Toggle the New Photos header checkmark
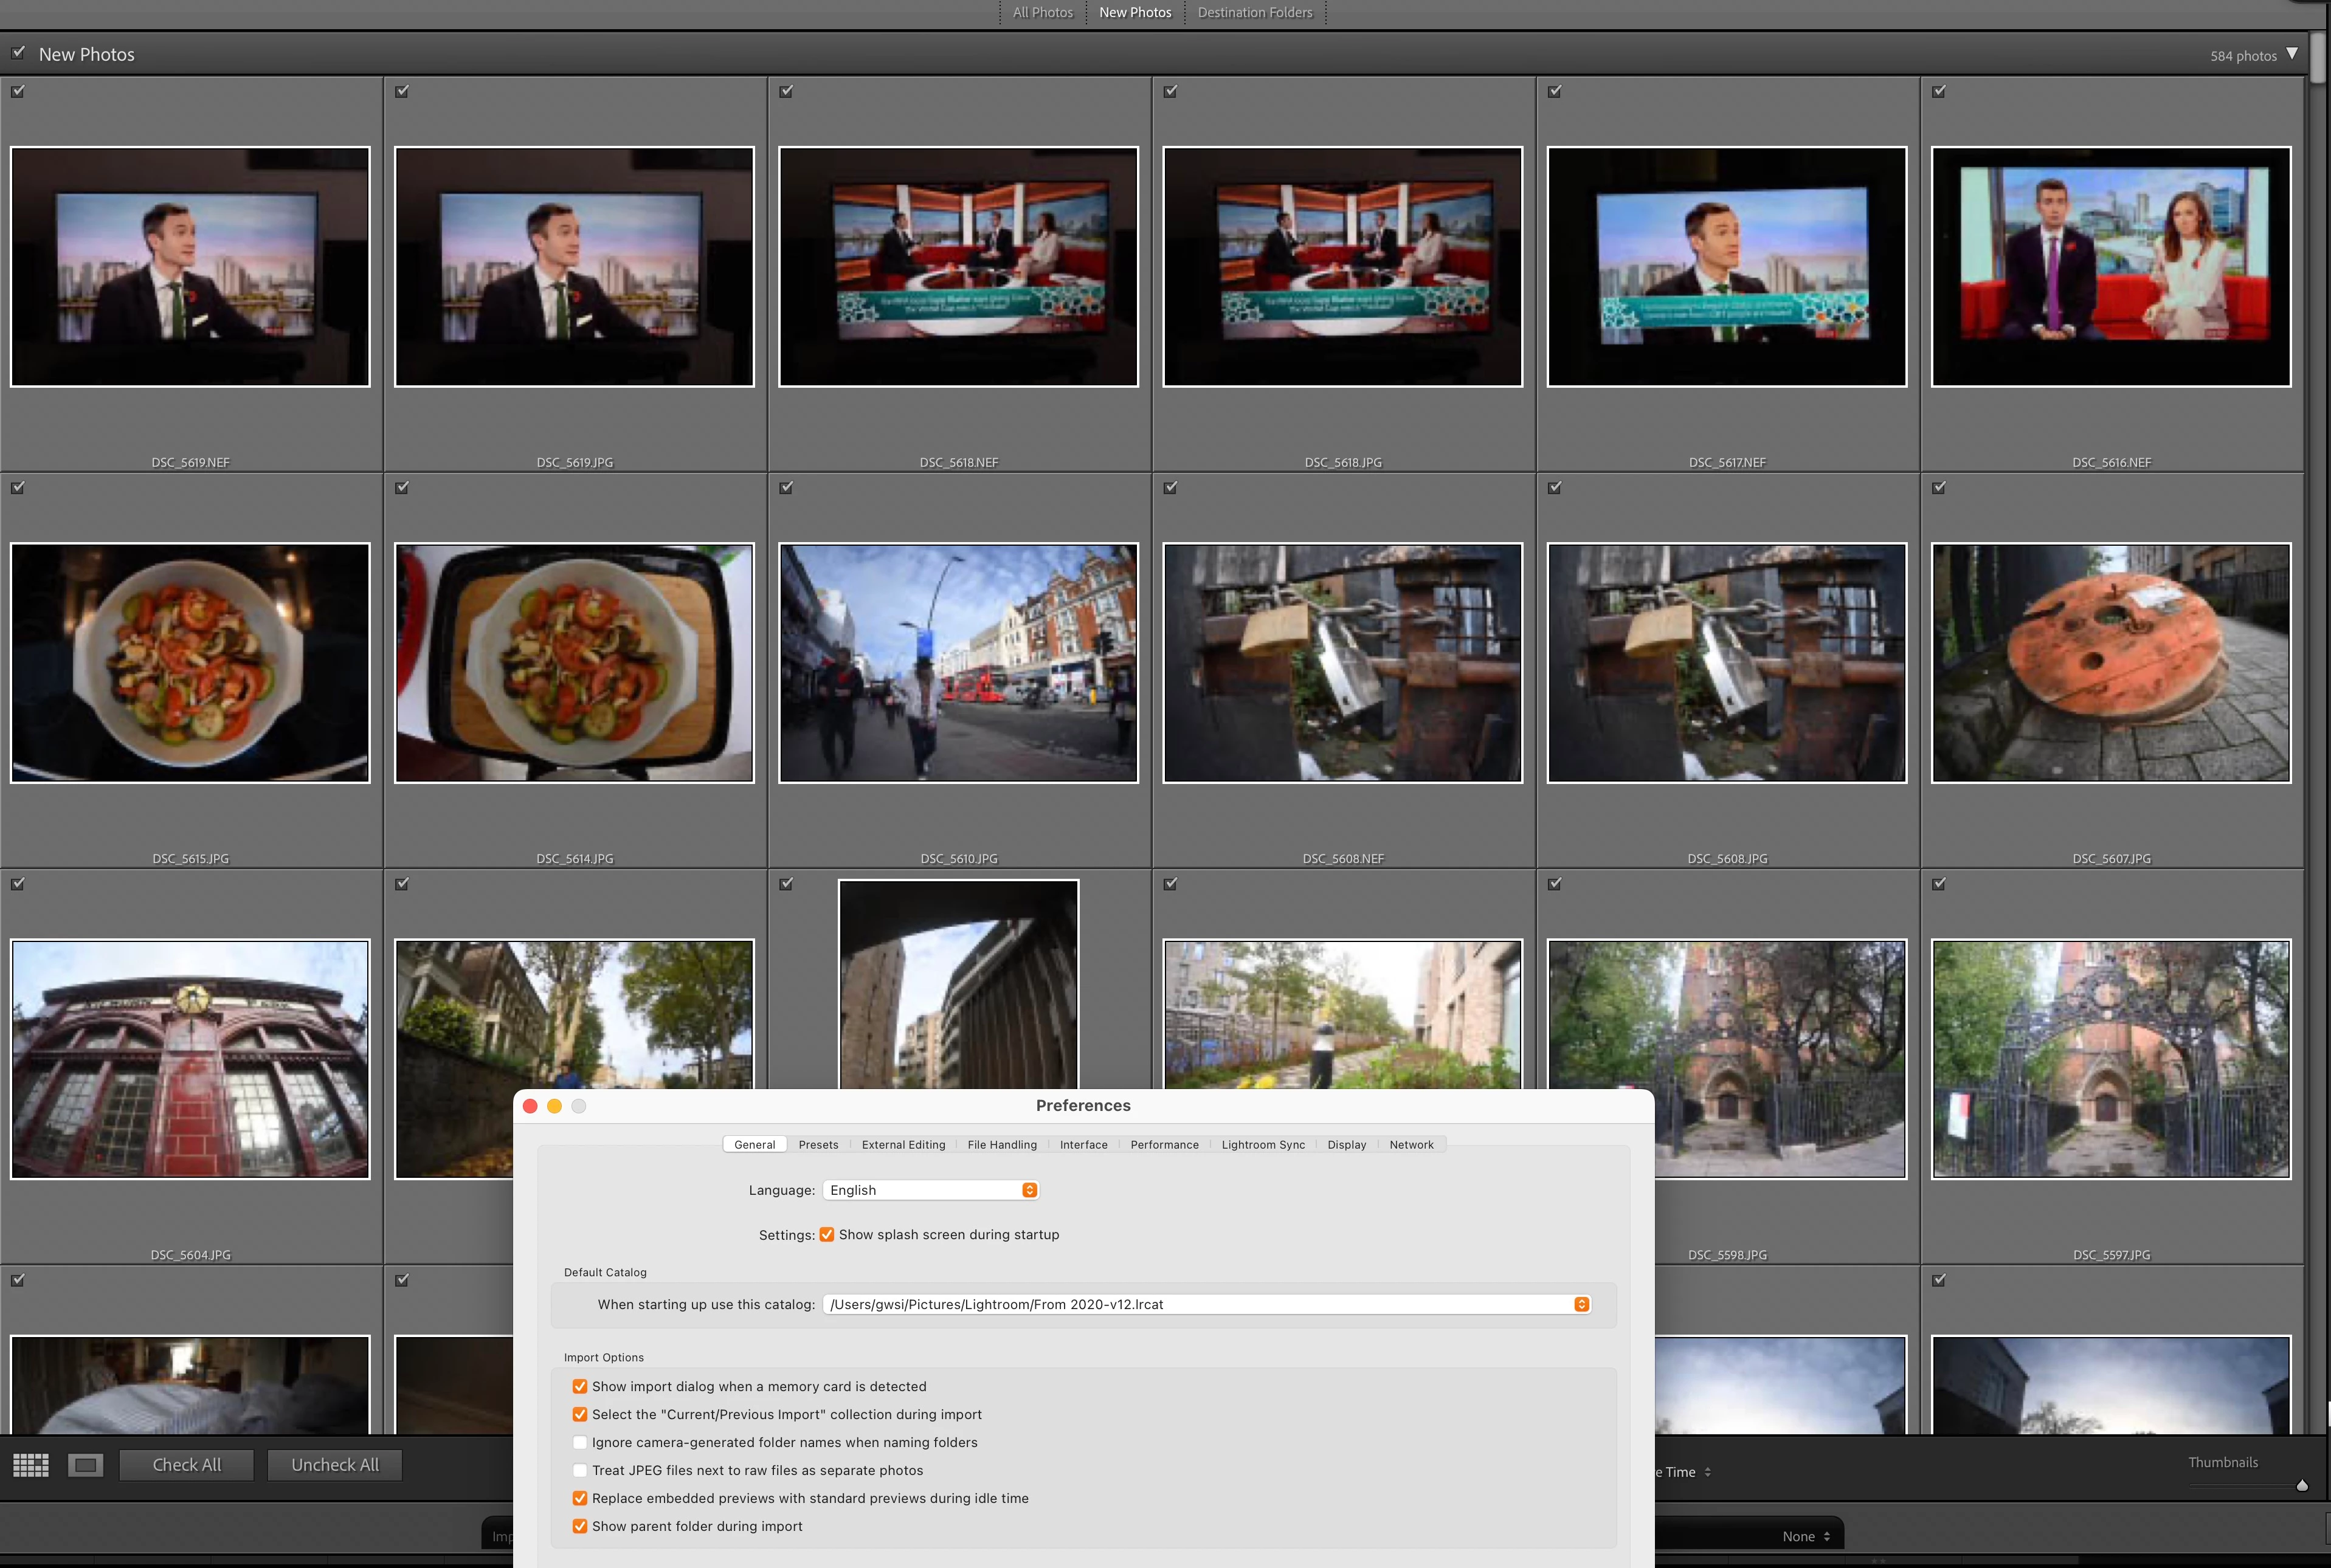This screenshot has width=2331, height=1568. point(18,52)
